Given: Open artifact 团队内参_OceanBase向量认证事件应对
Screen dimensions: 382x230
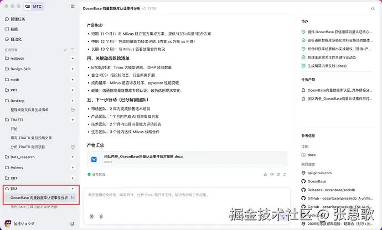Looking at the screenshot, I should tap(337, 99).
